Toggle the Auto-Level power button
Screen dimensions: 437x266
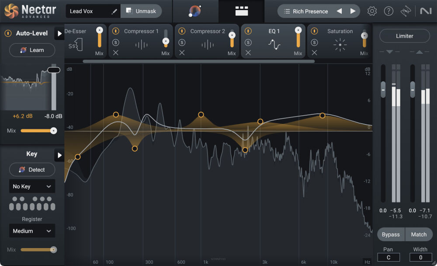[8, 34]
